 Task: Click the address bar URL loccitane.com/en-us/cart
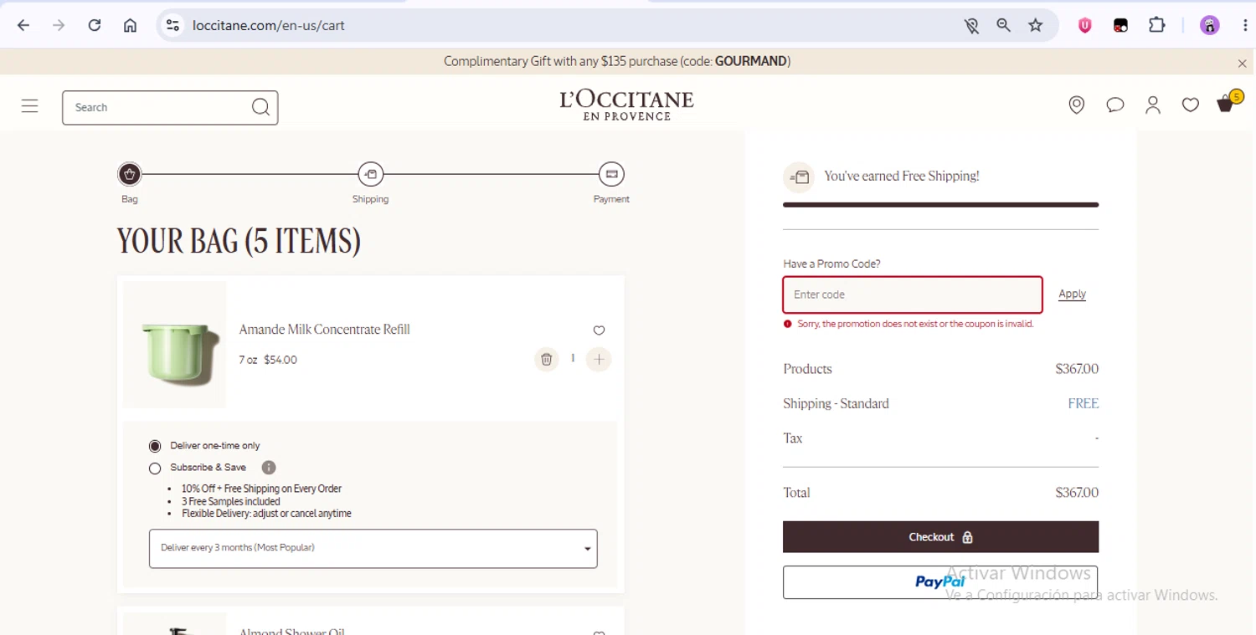coord(269,25)
